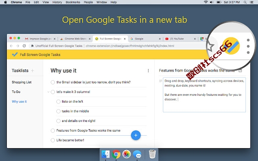Open the Apple menu
Image resolution: width=258 pixels, height=161 pixels.
pyautogui.click(x=5, y=2)
